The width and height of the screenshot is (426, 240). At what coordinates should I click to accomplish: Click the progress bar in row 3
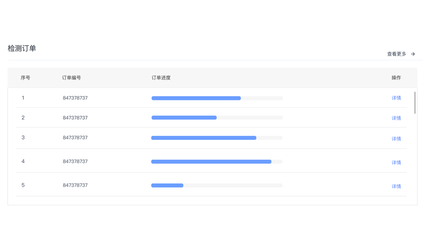pyautogui.click(x=217, y=138)
